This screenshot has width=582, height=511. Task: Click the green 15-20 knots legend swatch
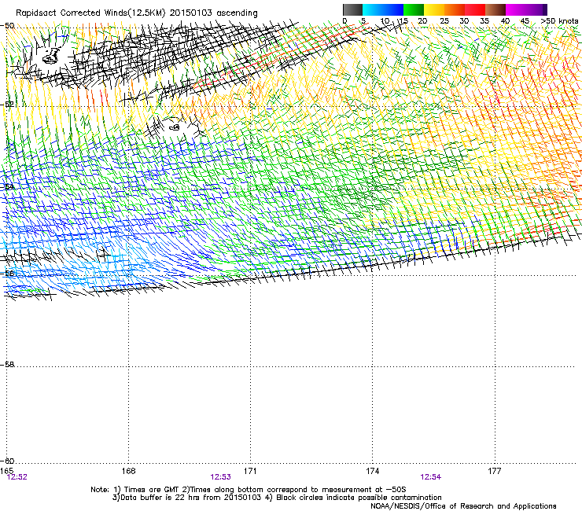pyautogui.click(x=414, y=9)
